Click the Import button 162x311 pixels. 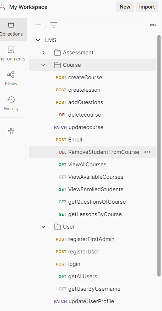[x=147, y=7]
